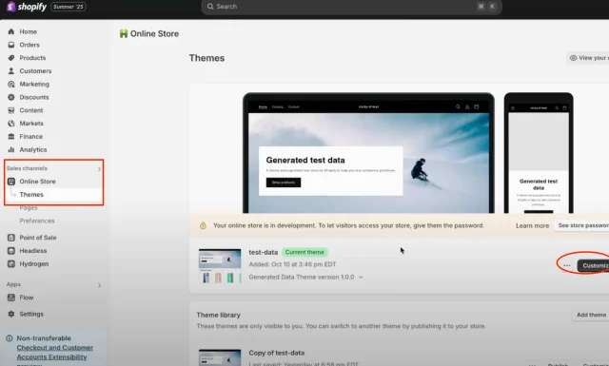
Task: Open the test-data theme actions menu
Action: click(x=567, y=266)
